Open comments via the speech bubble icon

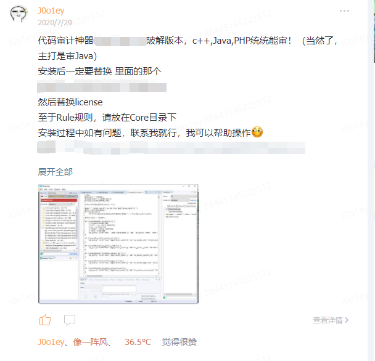pos(70,320)
